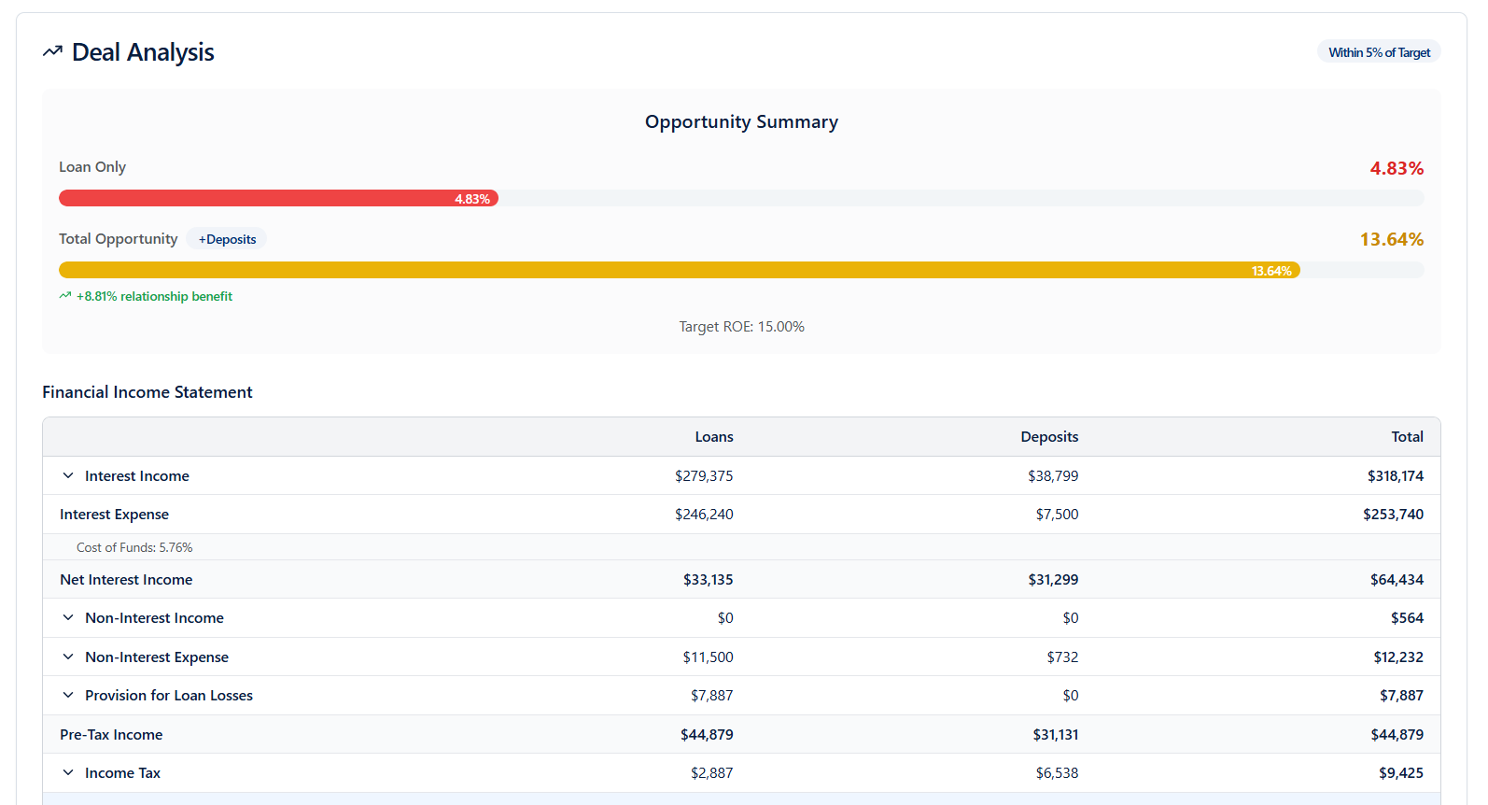Click the +Deposits badge
1488x805 pixels.
click(x=227, y=239)
